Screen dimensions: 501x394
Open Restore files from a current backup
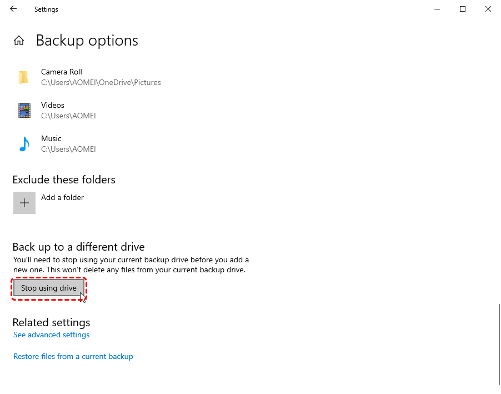pyautogui.click(x=73, y=357)
